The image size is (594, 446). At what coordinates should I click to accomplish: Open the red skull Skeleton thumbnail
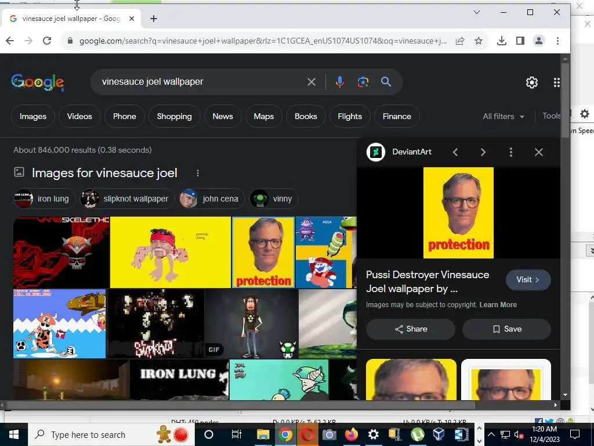click(61, 252)
